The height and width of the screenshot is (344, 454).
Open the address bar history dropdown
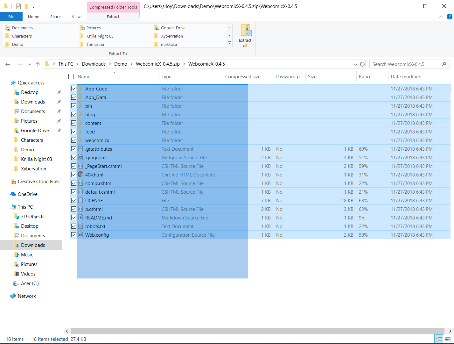(x=356, y=64)
